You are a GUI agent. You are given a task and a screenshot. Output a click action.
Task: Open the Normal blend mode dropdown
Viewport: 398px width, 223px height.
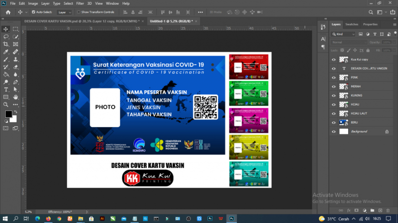point(349,42)
